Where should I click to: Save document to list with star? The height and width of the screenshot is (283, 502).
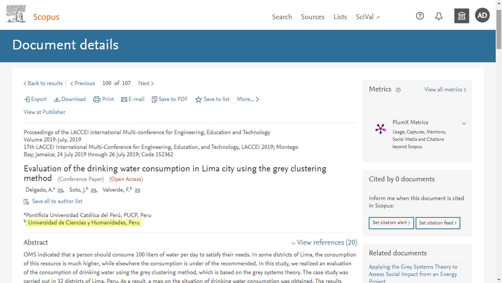click(x=212, y=99)
